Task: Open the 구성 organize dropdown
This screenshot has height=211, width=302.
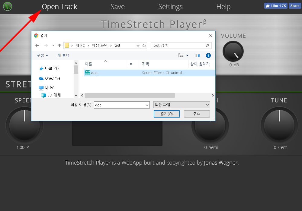Action: [43, 55]
